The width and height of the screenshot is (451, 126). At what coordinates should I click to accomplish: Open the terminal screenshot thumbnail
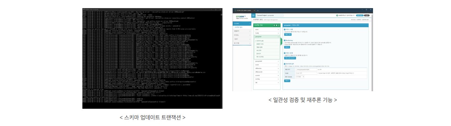tap(153, 58)
